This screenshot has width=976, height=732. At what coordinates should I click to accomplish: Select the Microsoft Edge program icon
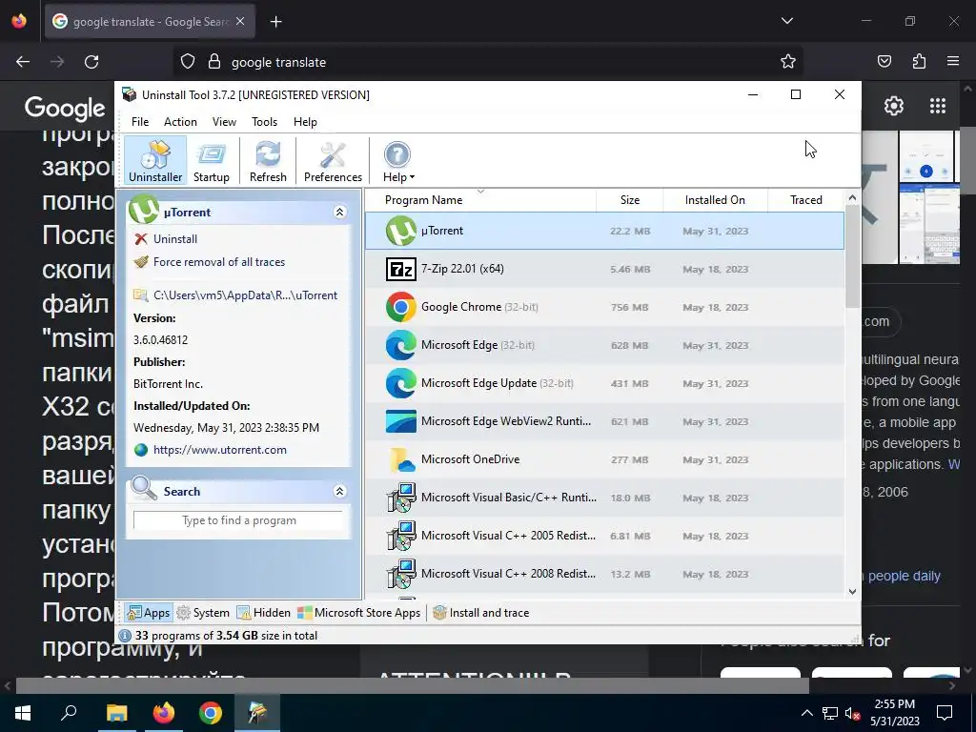click(401, 345)
